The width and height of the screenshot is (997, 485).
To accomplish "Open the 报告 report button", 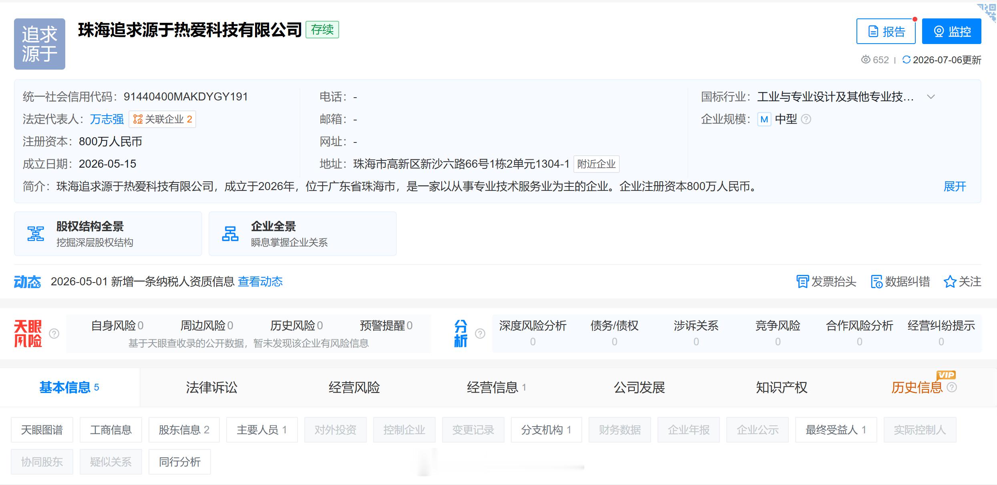I will click(886, 31).
